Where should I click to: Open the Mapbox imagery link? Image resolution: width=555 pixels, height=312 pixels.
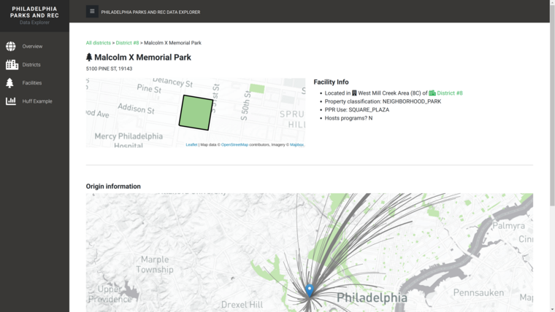point(296,144)
